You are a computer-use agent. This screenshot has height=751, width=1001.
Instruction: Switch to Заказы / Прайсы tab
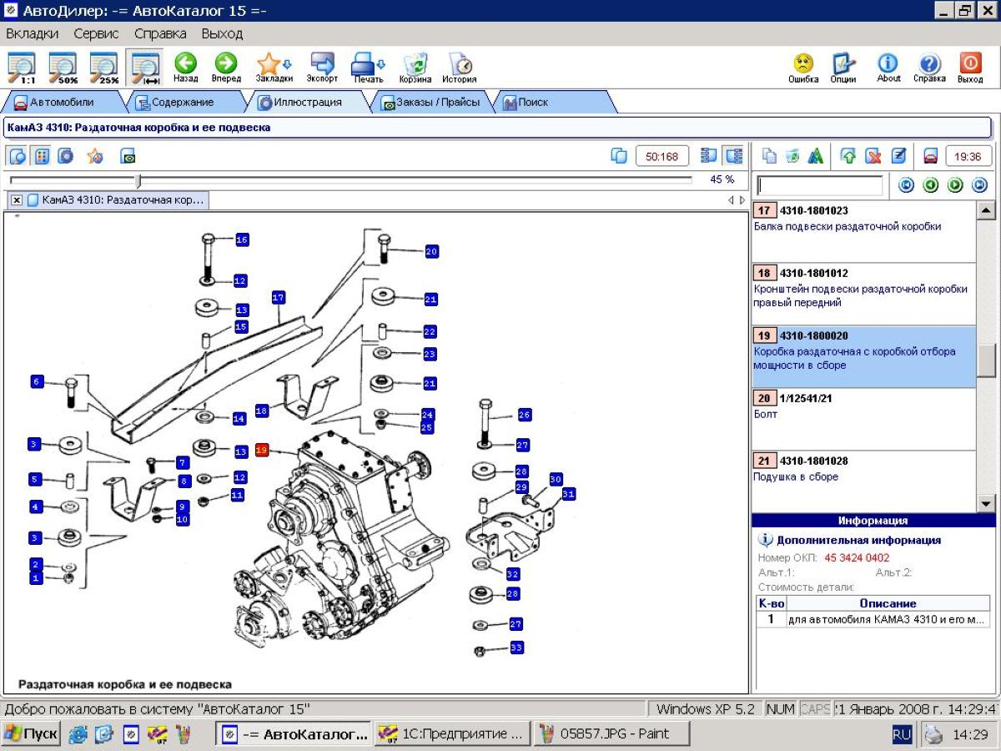[x=430, y=102]
